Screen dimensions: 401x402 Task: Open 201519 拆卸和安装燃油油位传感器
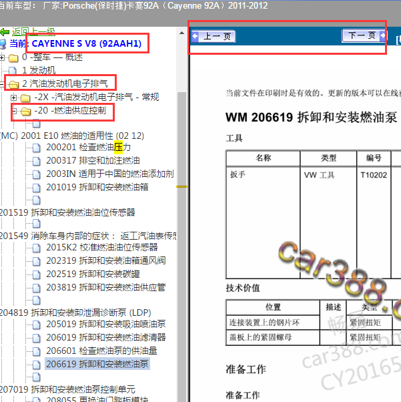click(67, 212)
